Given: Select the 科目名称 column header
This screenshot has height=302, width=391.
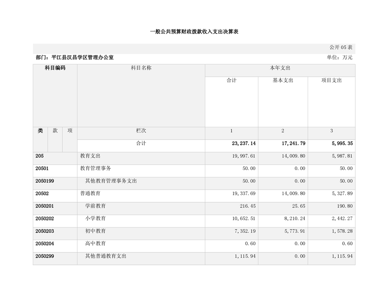Looking at the screenshot, I should point(141,68).
